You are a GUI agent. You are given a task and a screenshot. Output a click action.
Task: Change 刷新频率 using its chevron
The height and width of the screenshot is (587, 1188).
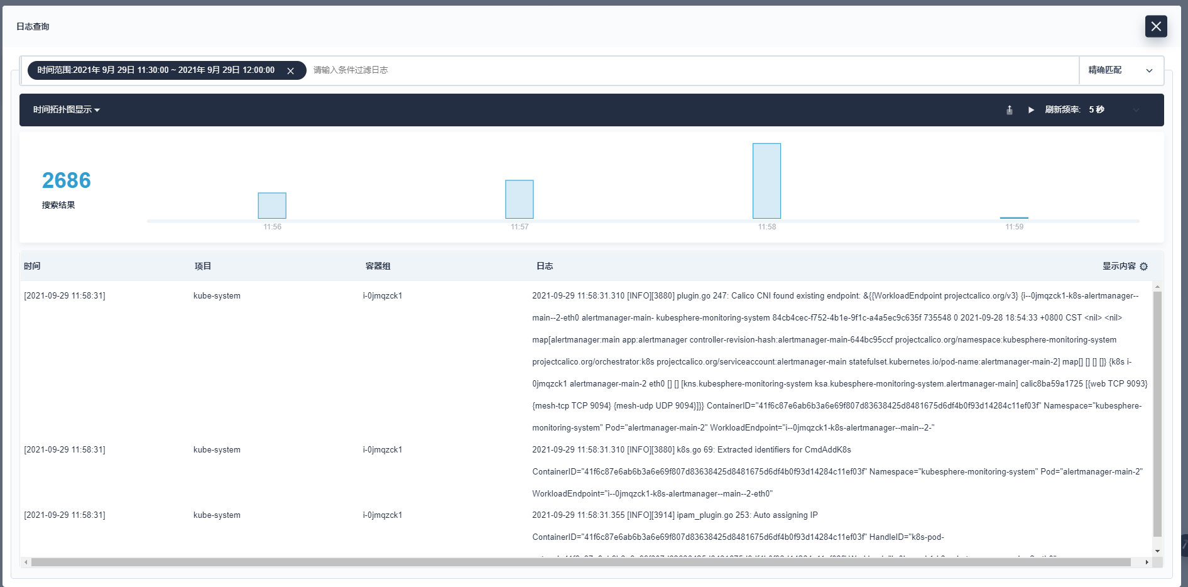click(x=1136, y=110)
